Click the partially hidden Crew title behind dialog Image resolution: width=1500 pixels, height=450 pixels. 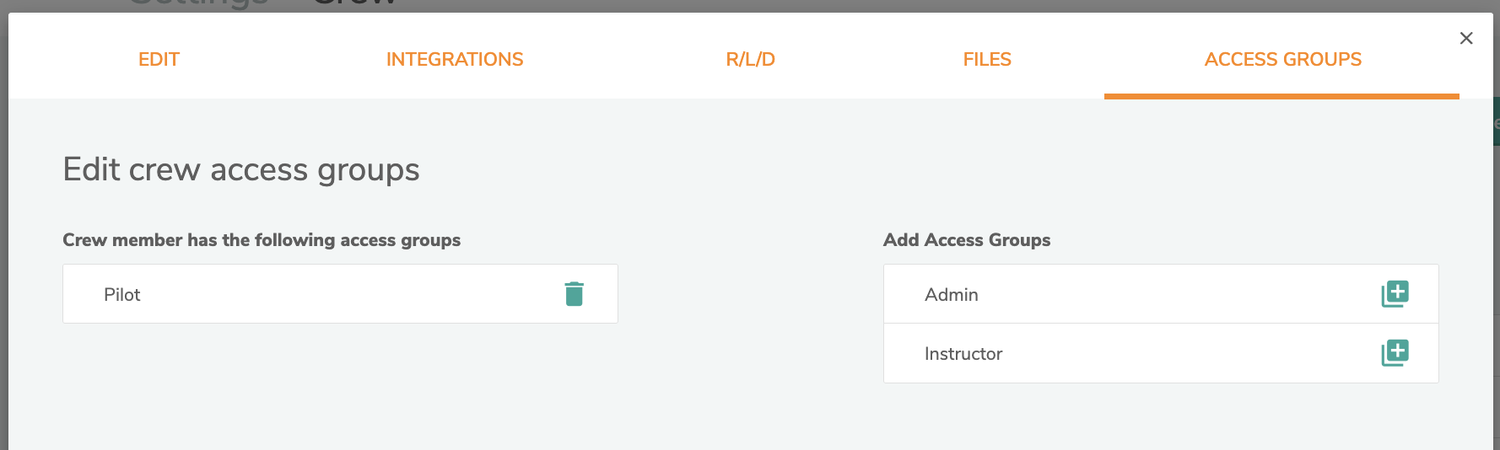point(354,4)
